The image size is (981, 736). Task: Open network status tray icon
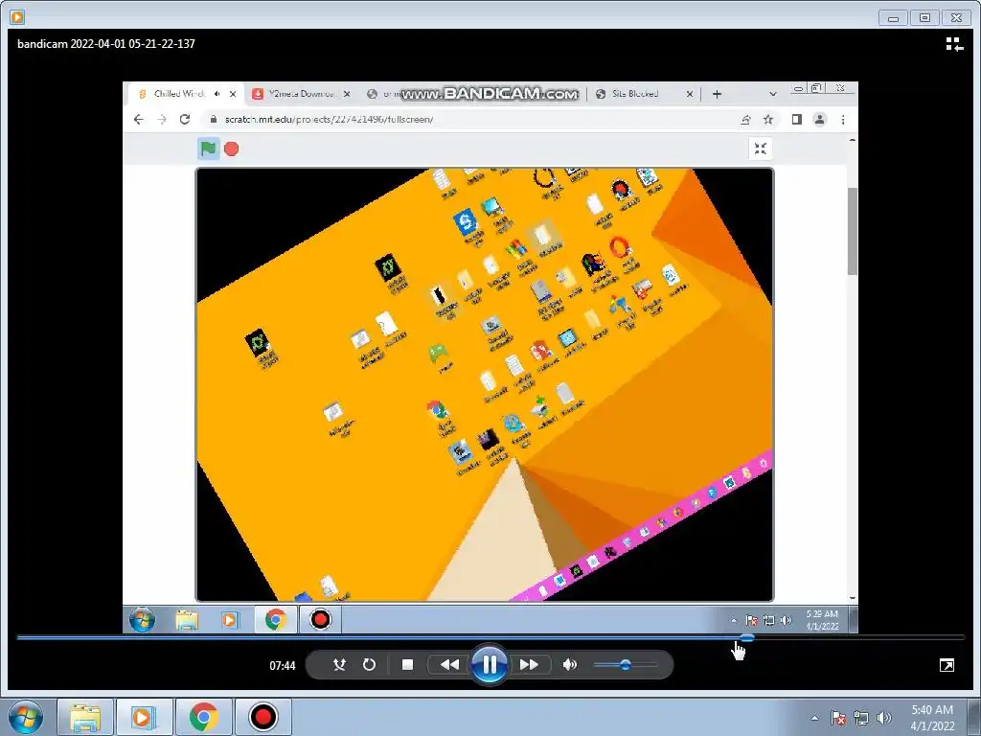point(861,718)
